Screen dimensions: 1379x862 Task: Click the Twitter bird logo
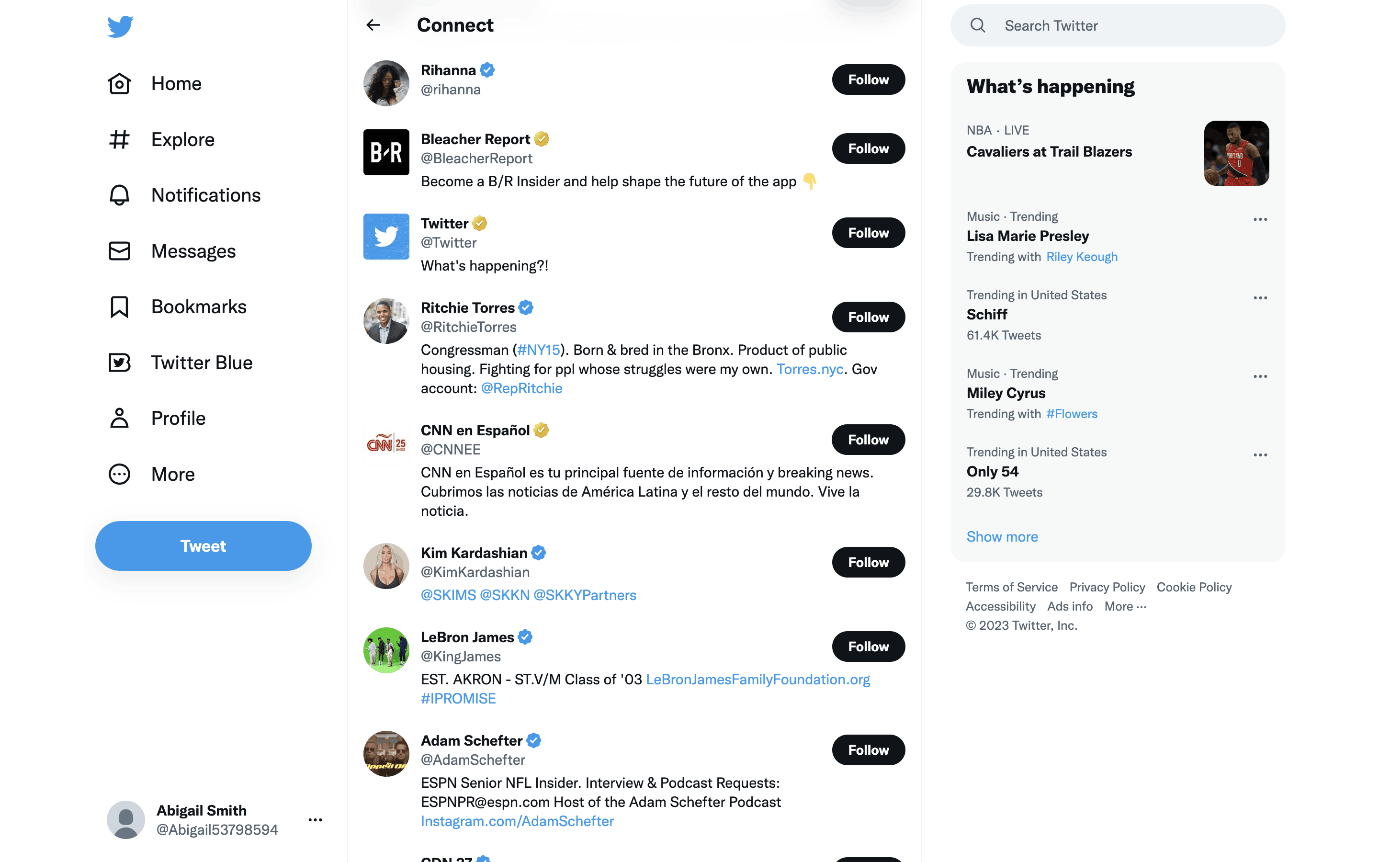click(120, 26)
